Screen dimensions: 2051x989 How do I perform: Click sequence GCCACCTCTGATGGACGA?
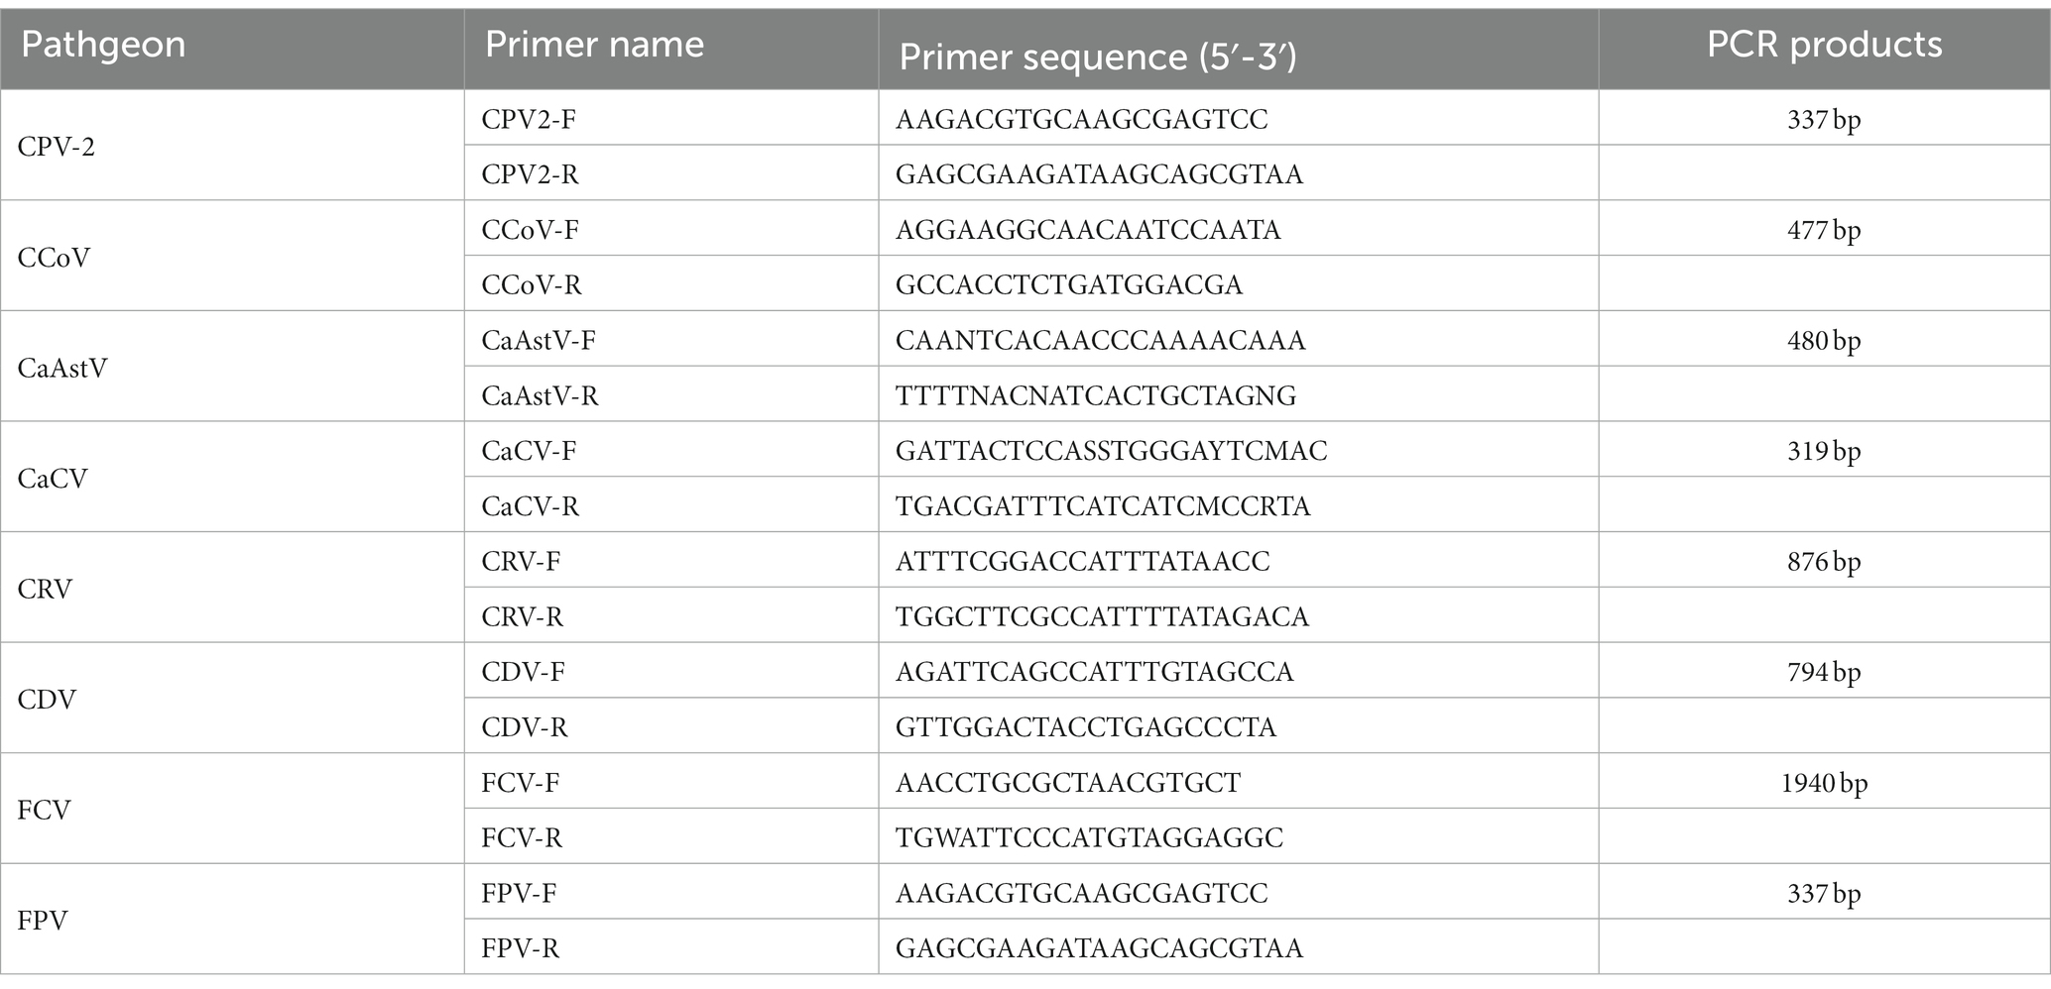1069,285
